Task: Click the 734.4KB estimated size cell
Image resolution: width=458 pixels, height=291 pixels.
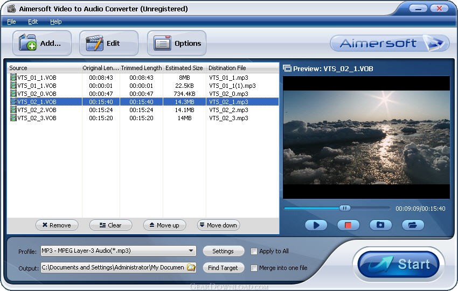Action: click(184, 94)
